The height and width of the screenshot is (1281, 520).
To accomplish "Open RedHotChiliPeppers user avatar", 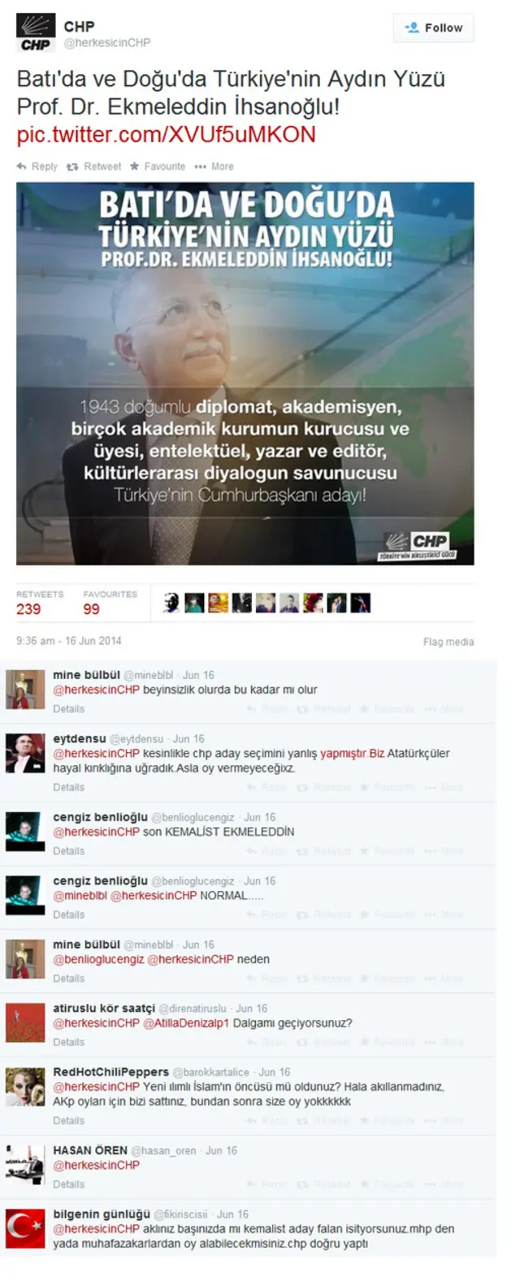I will click(25, 1086).
